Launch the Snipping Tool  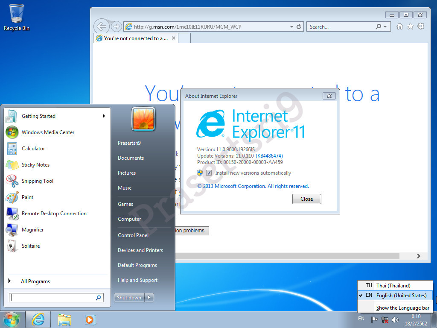point(58,181)
